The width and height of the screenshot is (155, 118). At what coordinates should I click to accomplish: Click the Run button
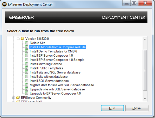[112, 108]
